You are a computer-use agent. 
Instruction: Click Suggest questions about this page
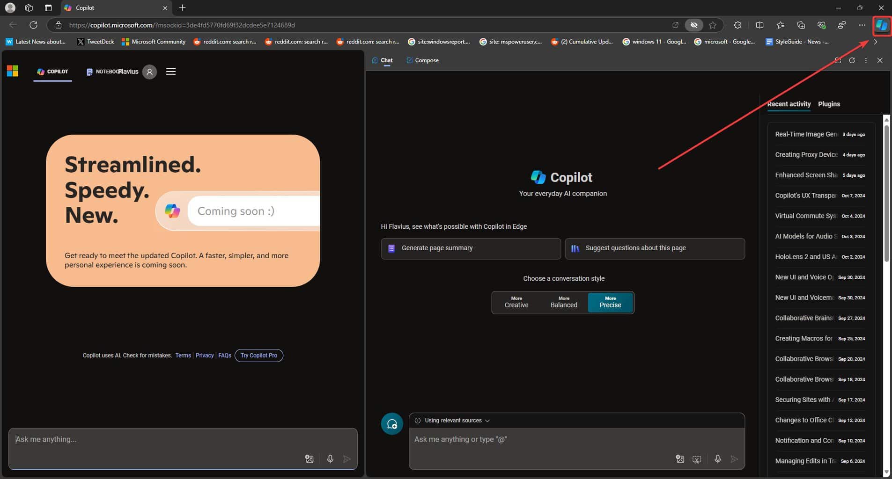[655, 248]
